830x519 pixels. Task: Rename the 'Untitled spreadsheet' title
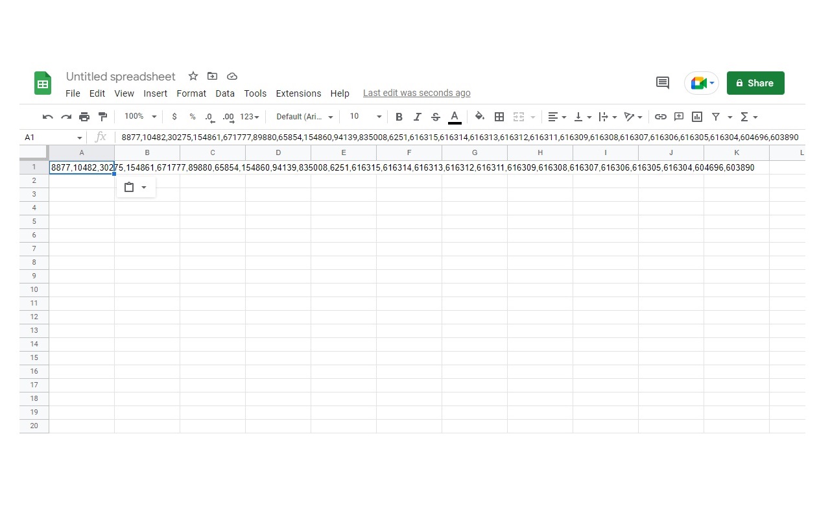click(x=121, y=77)
